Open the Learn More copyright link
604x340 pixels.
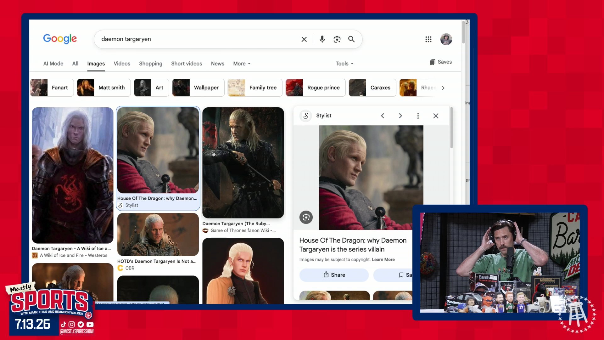[x=383, y=260]
